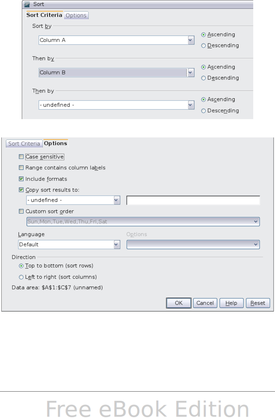Screen dimensions: 275x418
Task: Click the copy results target address field
Action: point(193,201)
